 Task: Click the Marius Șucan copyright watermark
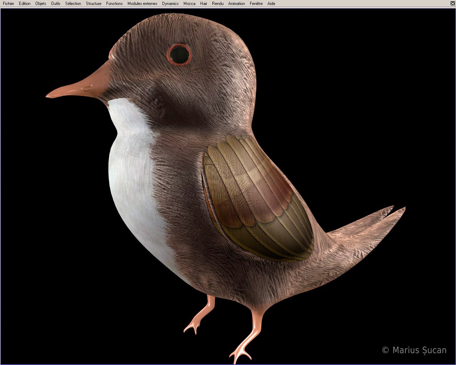[414, 350]
